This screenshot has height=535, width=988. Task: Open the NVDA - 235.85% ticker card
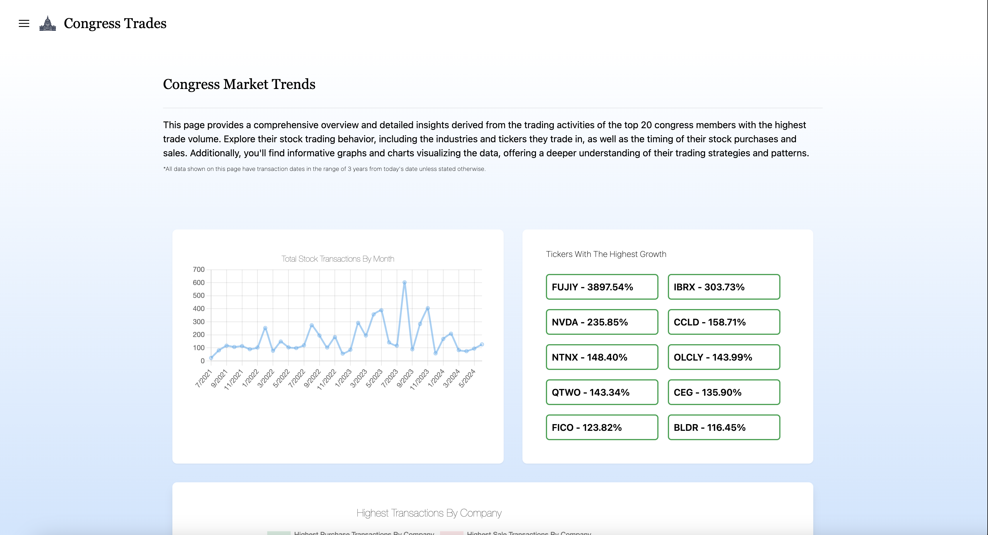pyautogui.click(x=602, y=322)
